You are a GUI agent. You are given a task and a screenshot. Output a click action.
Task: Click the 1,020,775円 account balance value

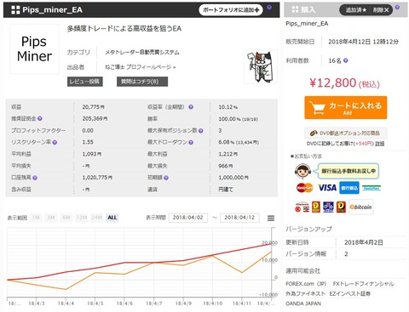97,178
